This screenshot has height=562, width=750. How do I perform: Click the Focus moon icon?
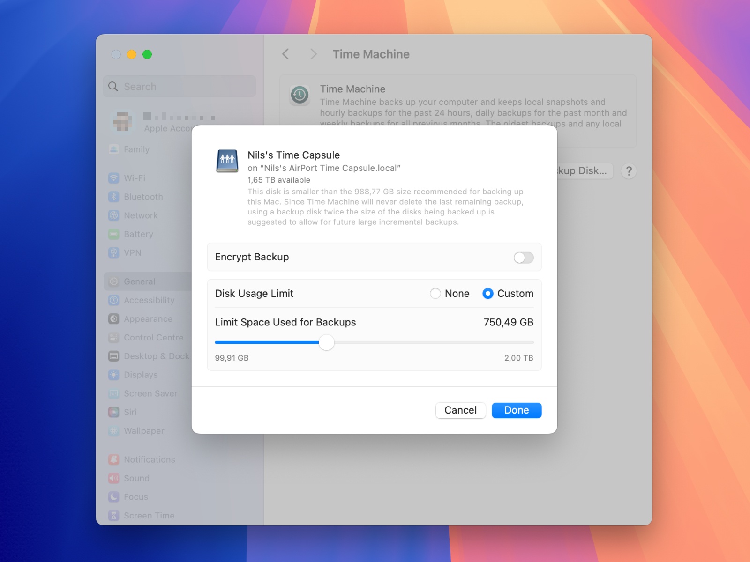(114, 497)
